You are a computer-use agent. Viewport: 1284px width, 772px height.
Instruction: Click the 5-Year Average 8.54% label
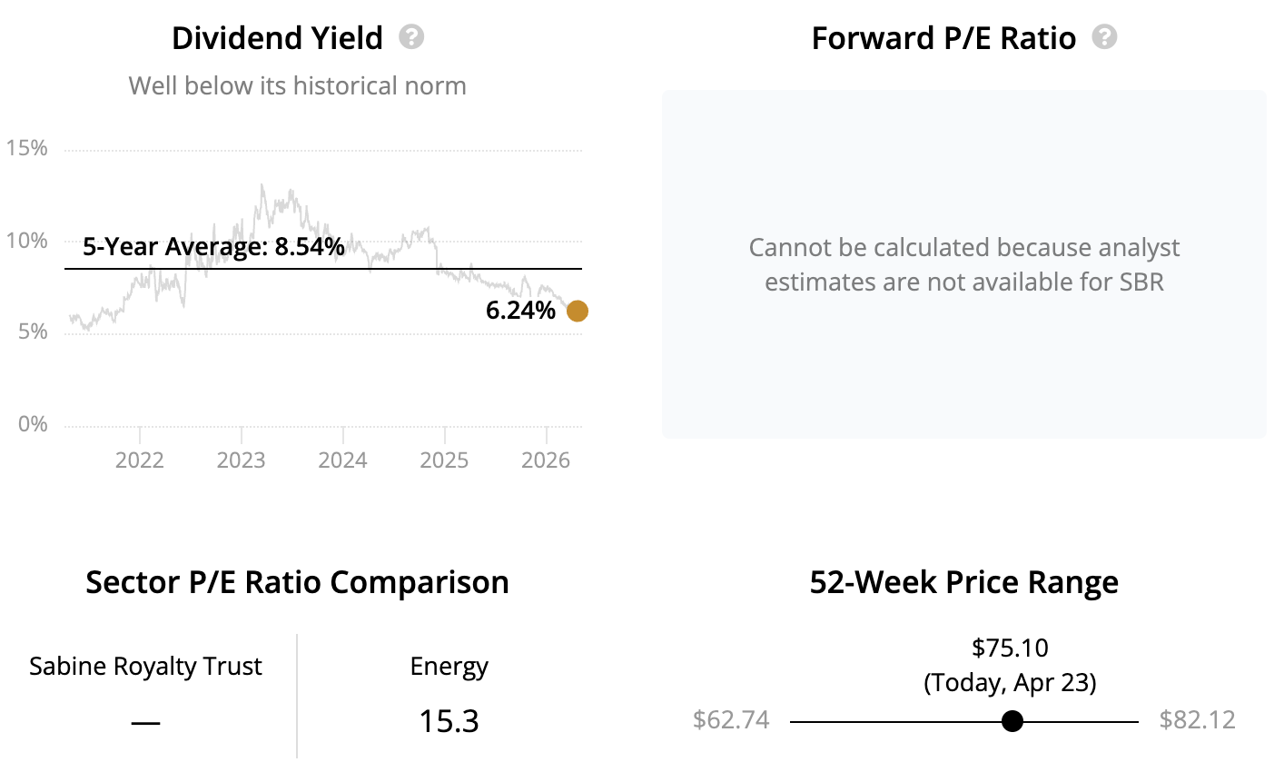213,246
